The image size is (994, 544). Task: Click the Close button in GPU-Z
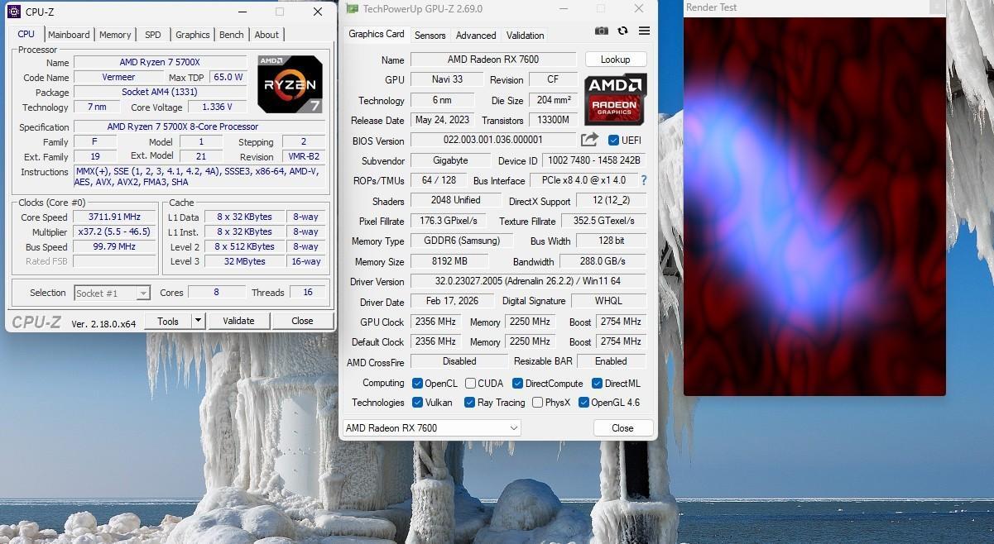(622, 428)
